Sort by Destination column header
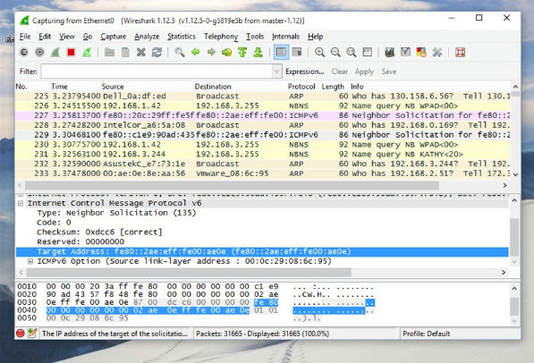Viewport: 534px width, 363px height. [213, 87]
